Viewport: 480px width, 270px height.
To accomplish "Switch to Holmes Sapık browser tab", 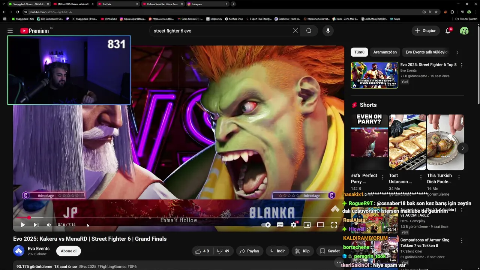I will [x=163, y=4].
